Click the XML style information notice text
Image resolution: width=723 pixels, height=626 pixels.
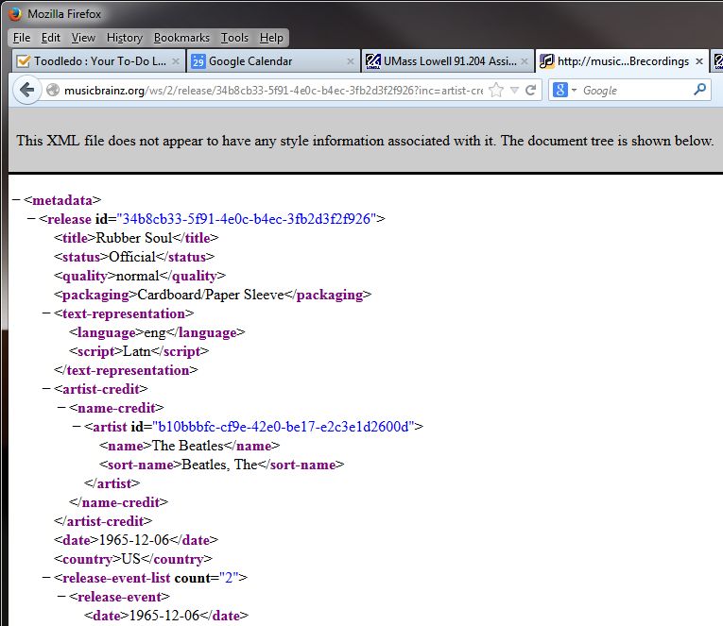point(365,141)
